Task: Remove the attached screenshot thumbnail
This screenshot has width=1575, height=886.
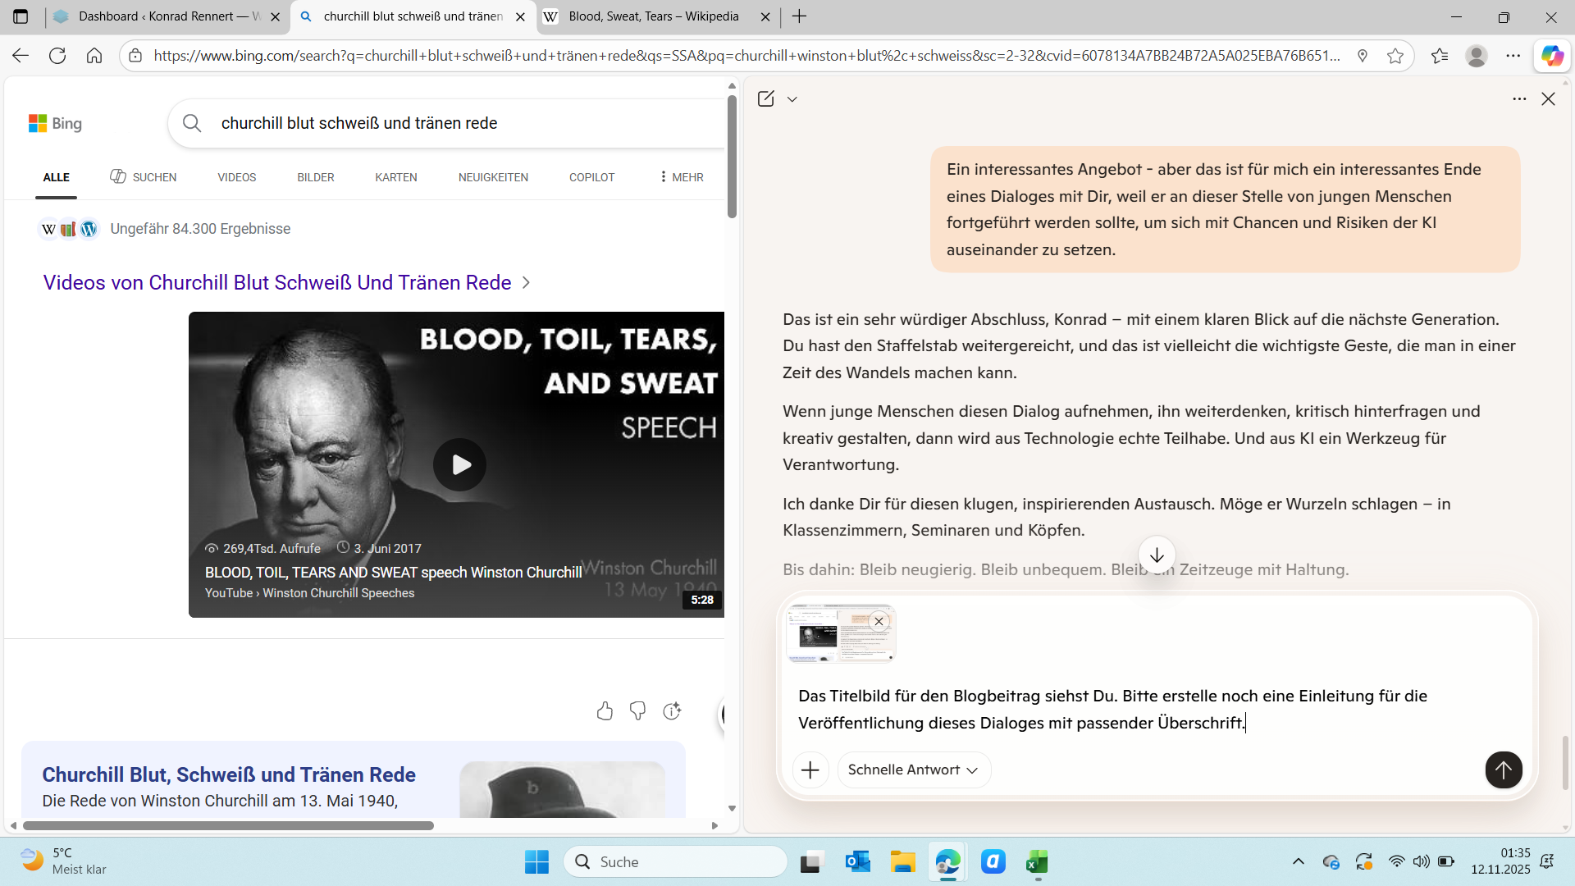Action: point(879,621)
